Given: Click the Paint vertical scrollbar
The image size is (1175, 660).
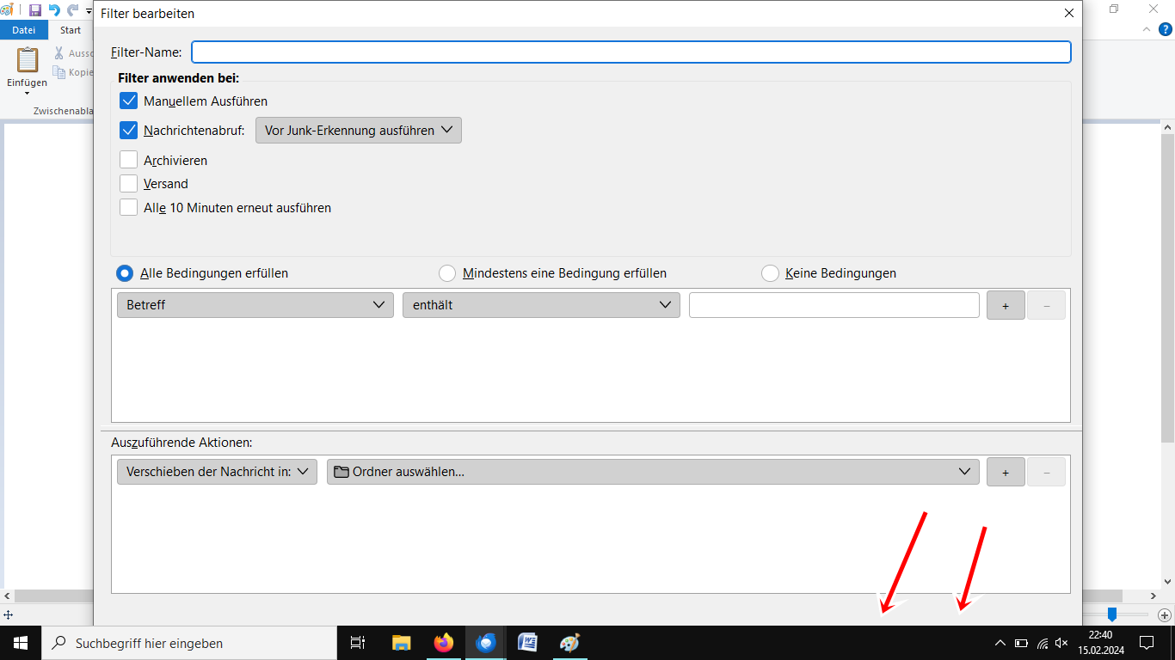Looking at the screenshot, I should pyautogui.click(x=1168, y=288).
